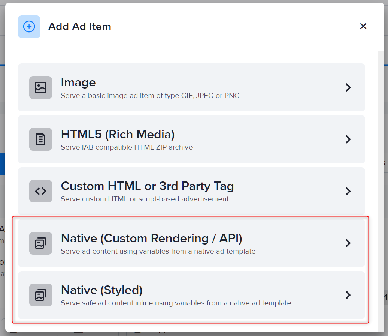Expand the Native Styled option chevron
The image size is (388, 336).
(x=348, y=295)
